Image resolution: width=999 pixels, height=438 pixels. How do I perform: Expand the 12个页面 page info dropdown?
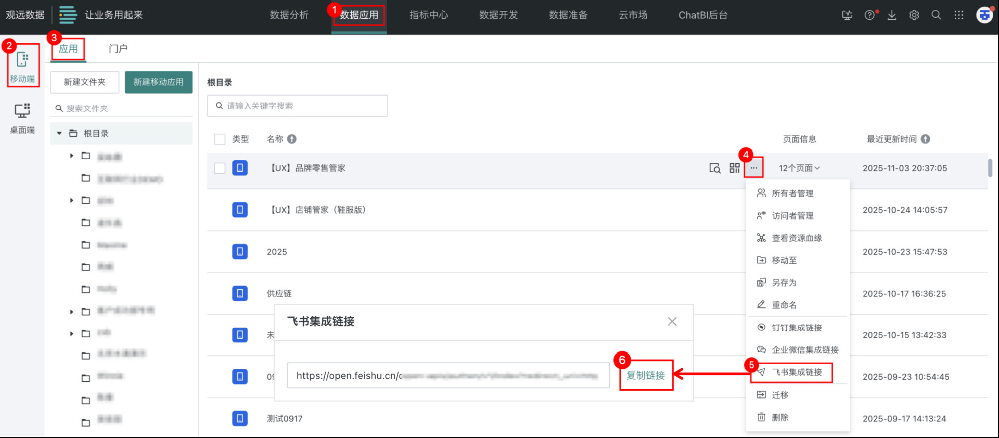(x=799, y=168)
